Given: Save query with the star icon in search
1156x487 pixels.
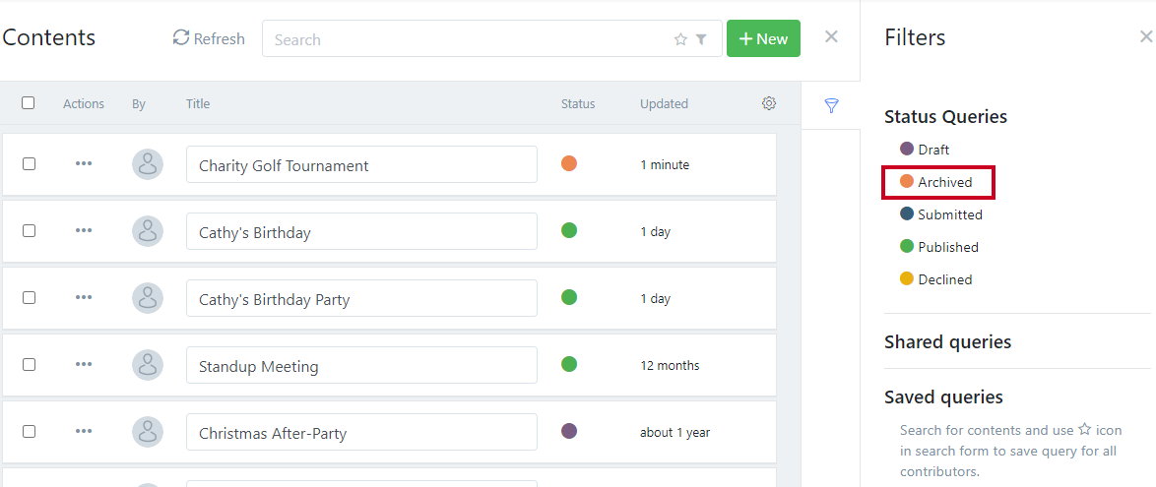Looking at the screenshot, I should pyautogui.click(x=680, y=39).
